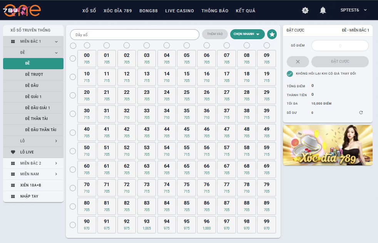Screen dimensions: 378x243
Task: Select number 52 tile
Action: [127, 151]
